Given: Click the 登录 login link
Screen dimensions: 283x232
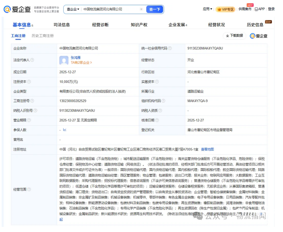Looking at the screenshot, I should 271,9.
